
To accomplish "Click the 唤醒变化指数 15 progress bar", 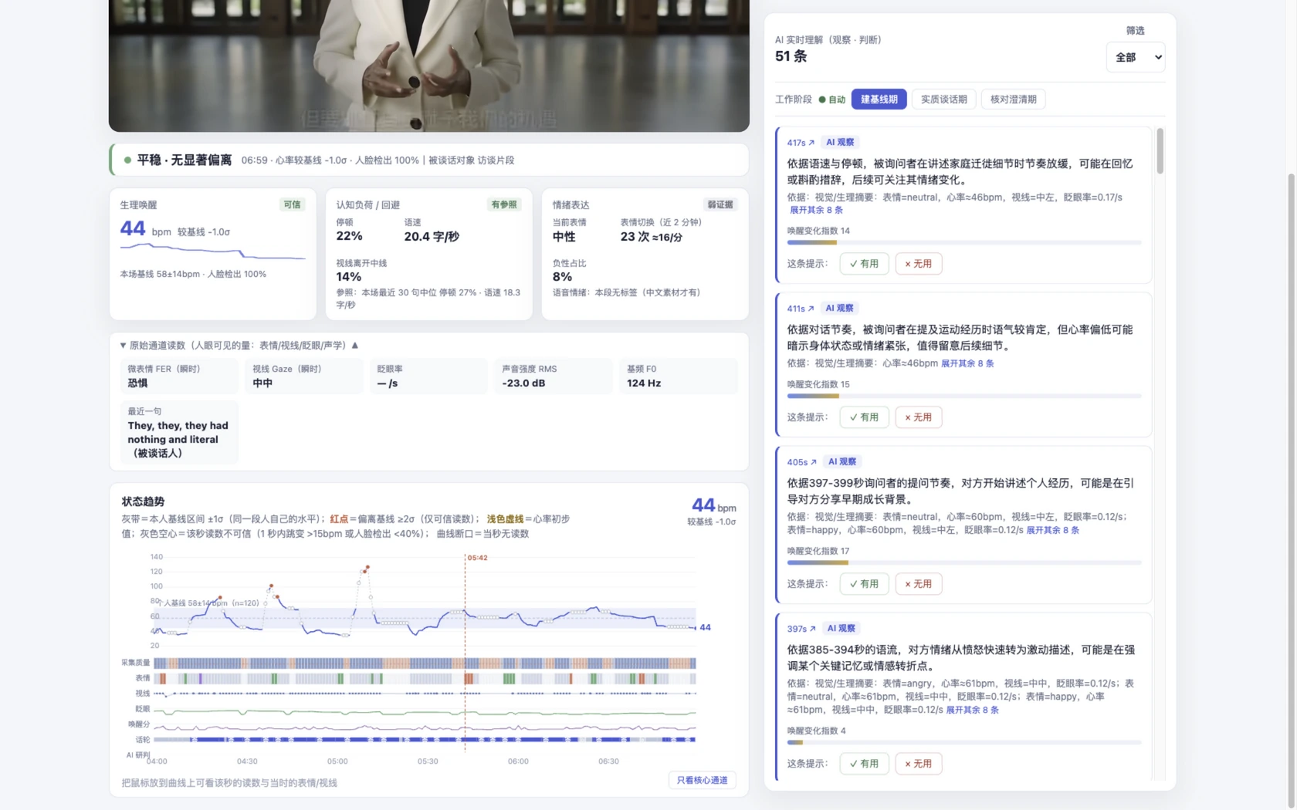I will (x=963, y=396).
